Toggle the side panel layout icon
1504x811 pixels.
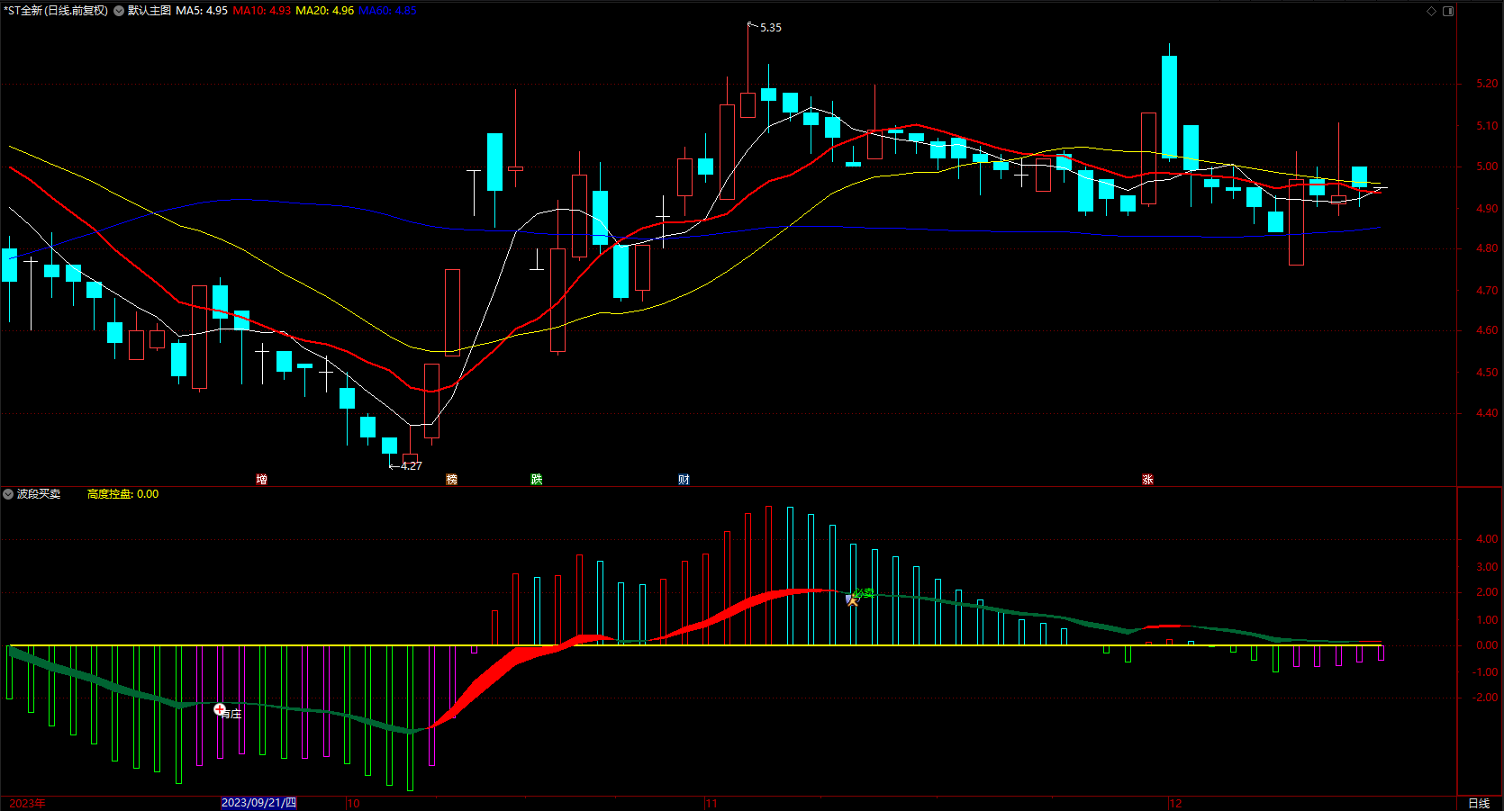pyautogui.click(x=1448, y=11)
